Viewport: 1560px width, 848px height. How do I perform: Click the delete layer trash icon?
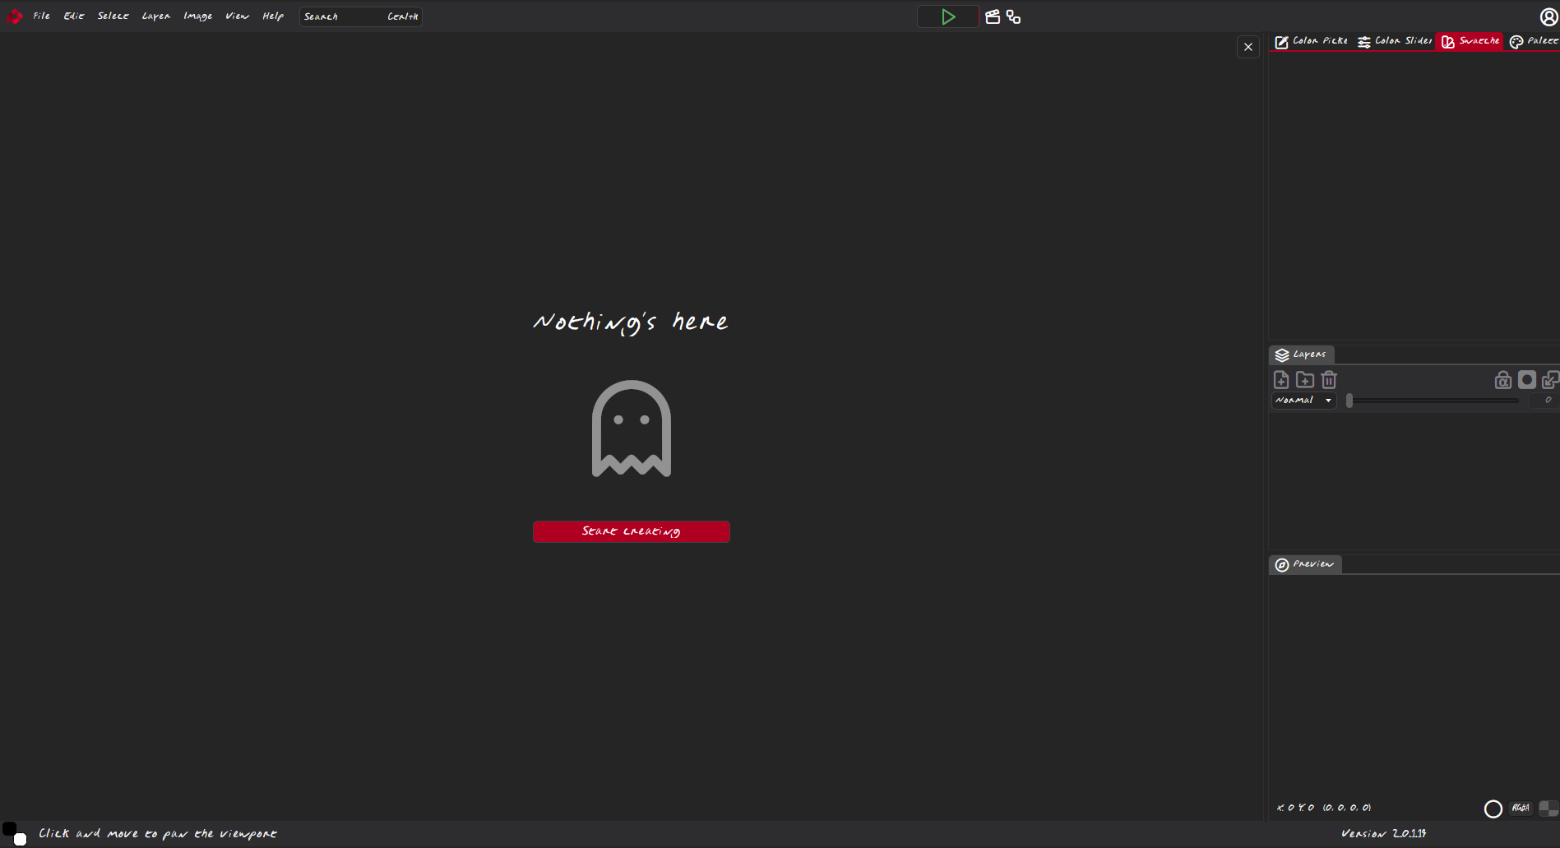1329,379
